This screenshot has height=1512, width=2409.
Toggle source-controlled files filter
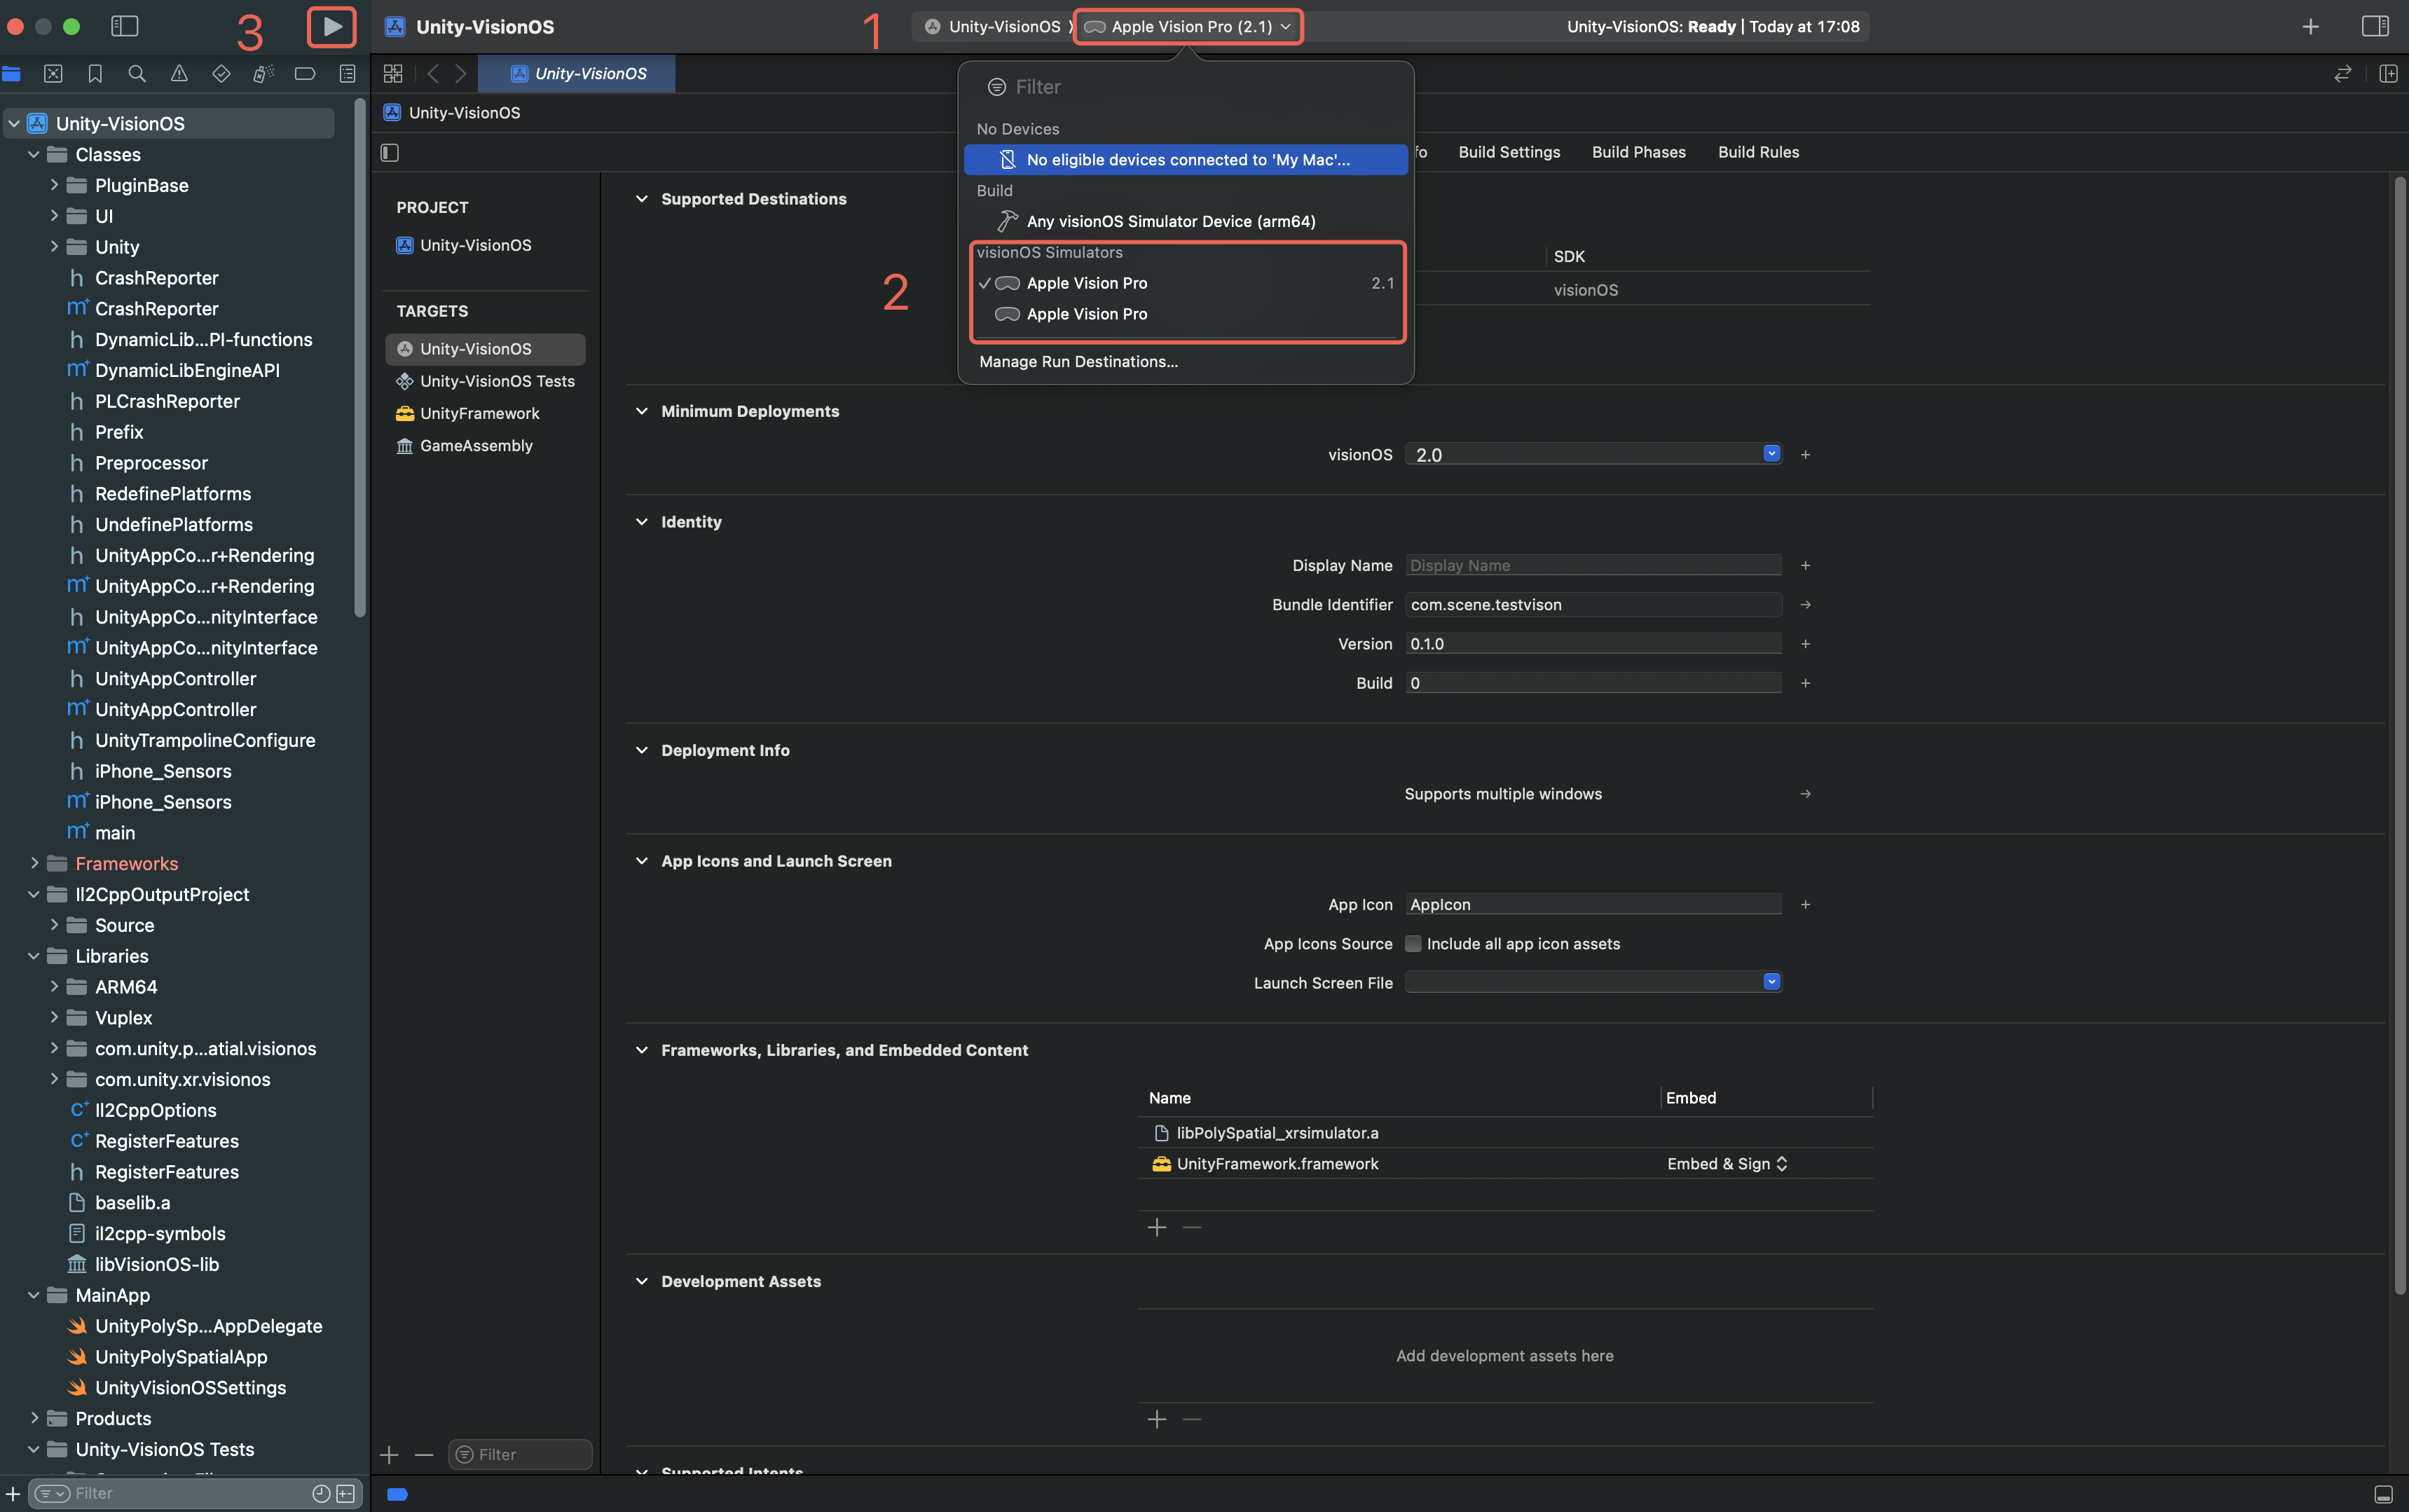pos(346,1493)
